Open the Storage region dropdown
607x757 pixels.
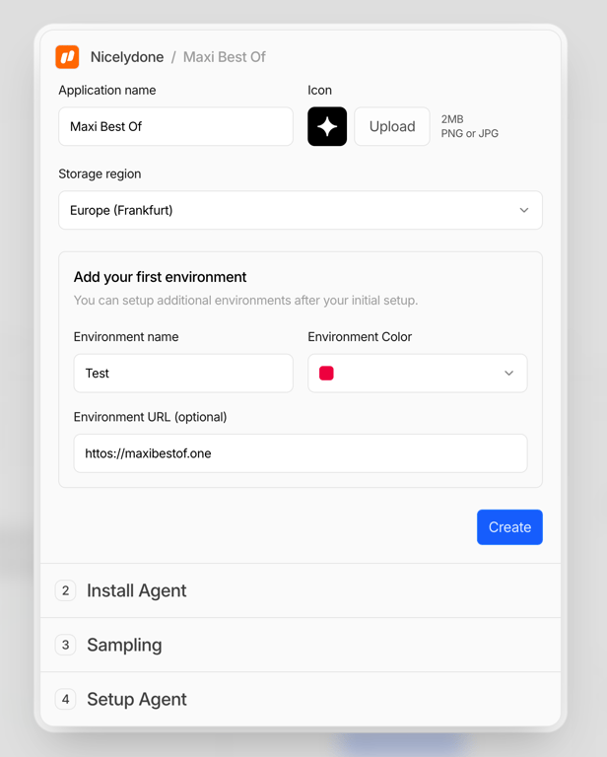point(301,210)
